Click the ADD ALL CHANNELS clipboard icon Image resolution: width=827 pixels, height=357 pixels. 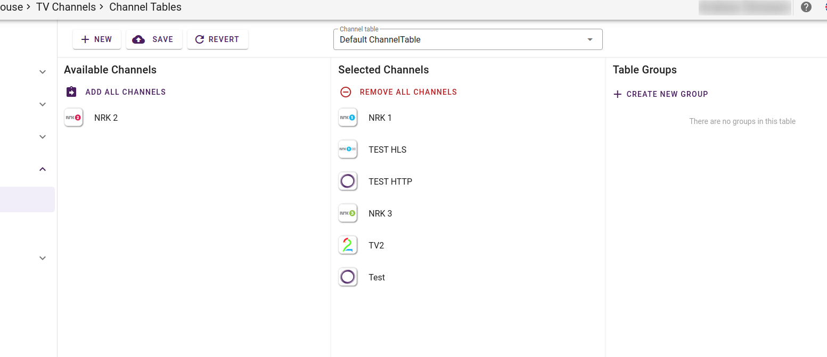point(71,92)
